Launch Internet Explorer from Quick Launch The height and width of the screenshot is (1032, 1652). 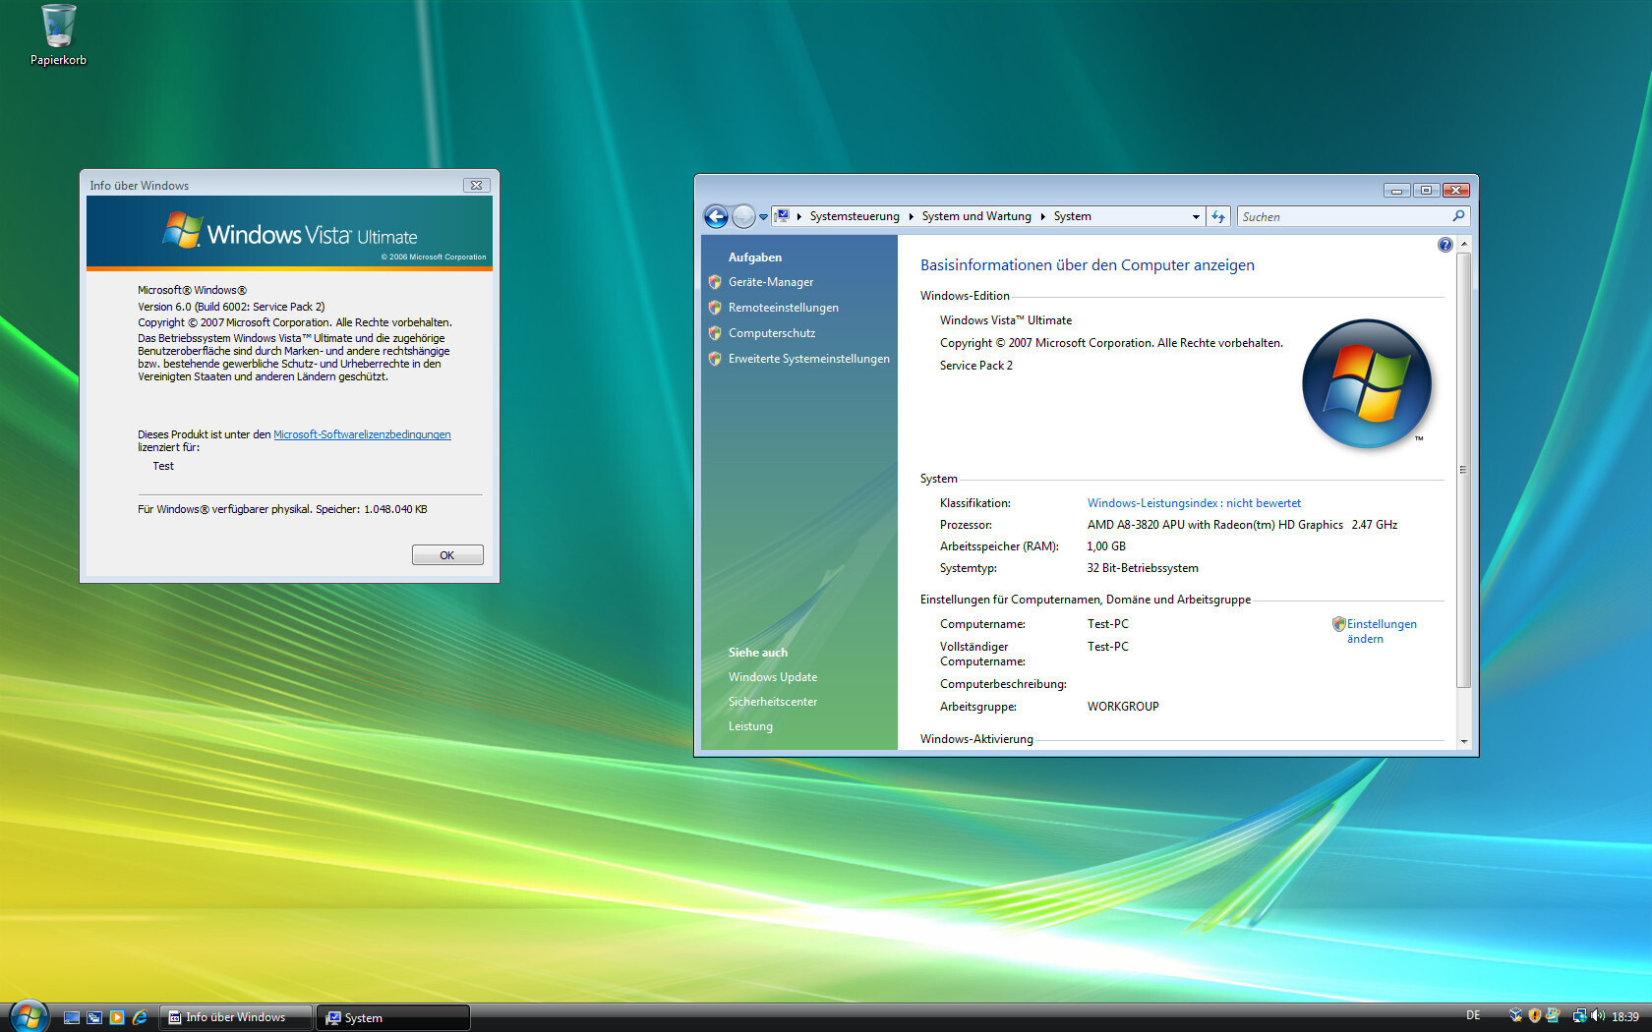click(x=140, y=1017)
